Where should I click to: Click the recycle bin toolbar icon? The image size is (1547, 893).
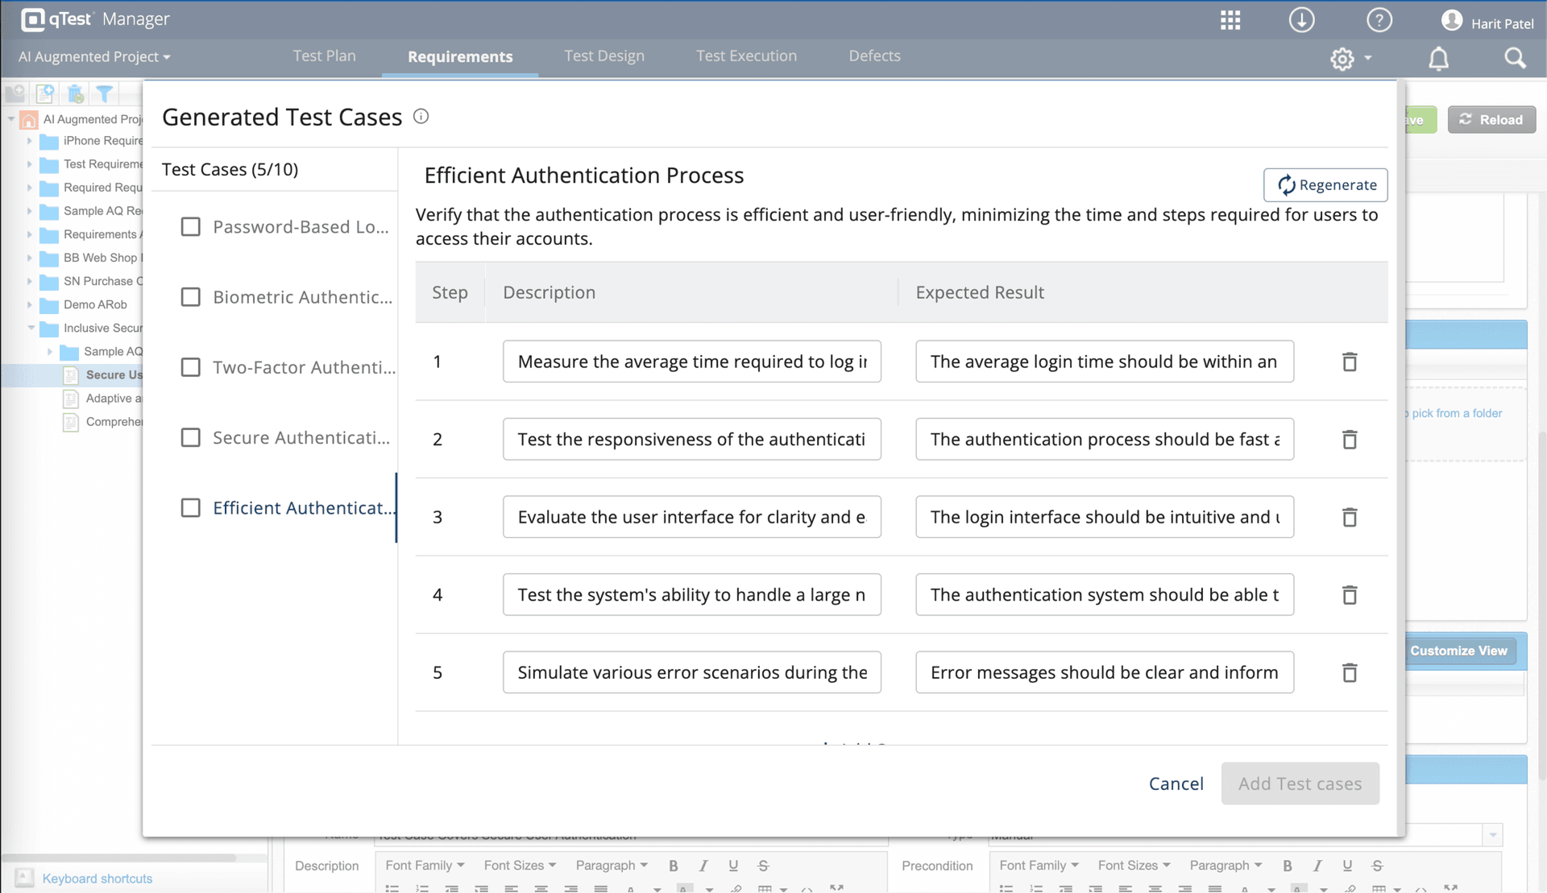coord(75,93)
